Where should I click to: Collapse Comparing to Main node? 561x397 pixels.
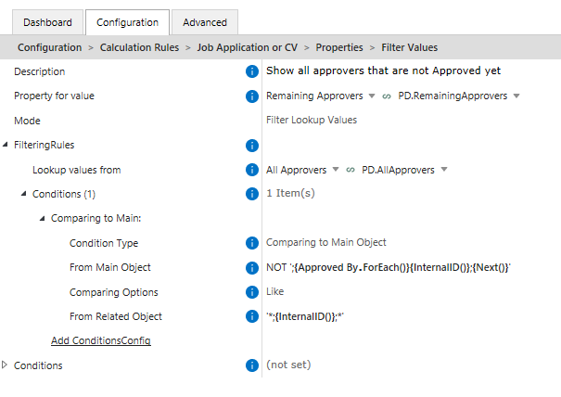pos(43,218)
